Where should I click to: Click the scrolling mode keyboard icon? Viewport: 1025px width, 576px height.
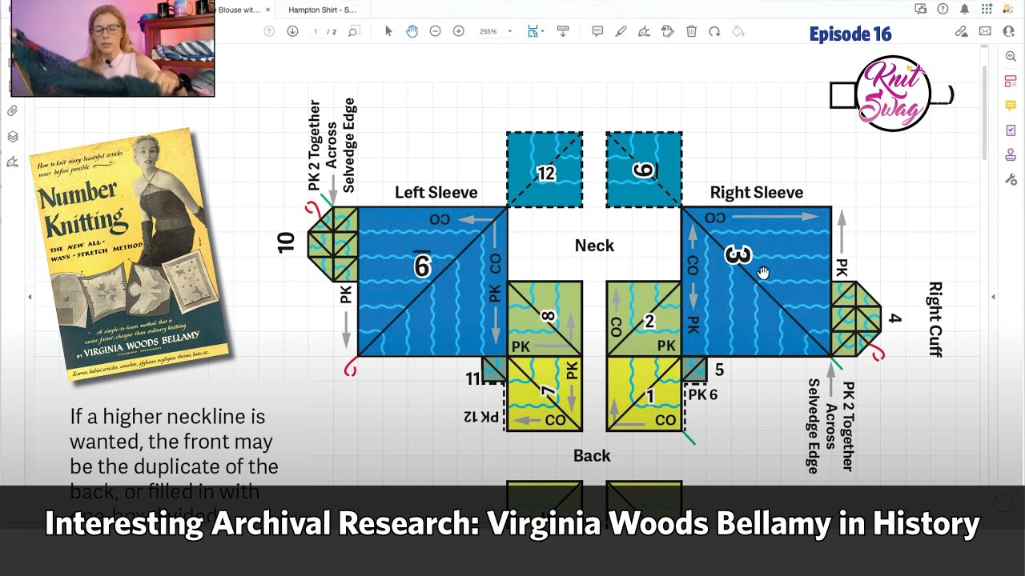563,31
